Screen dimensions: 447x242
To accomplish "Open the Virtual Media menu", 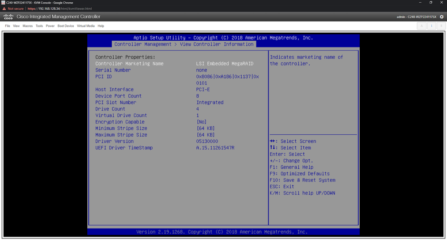I will point(85,26).
